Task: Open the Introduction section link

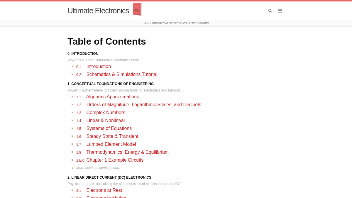Action: coord(99,67)
